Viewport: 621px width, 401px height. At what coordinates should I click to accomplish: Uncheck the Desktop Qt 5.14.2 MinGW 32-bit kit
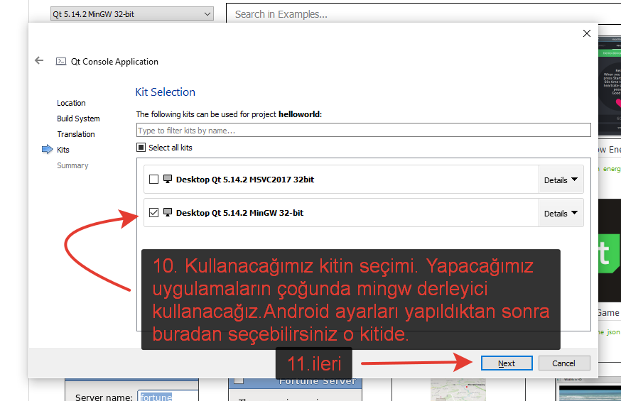(x=153, y=213)
